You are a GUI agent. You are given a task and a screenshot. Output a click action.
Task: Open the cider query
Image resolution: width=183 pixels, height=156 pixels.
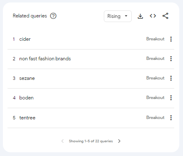point(25,39)
